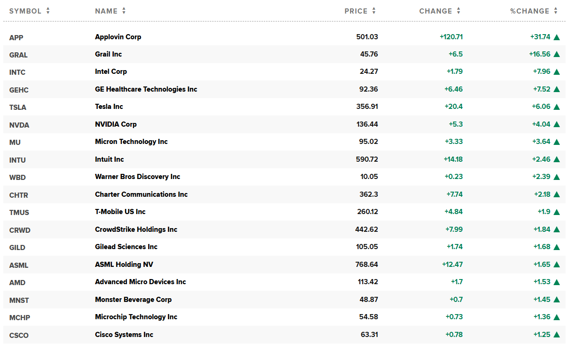Click the up arrow beside AMD's +1.53
Screen dimensions: 567x344
[557, 282]
